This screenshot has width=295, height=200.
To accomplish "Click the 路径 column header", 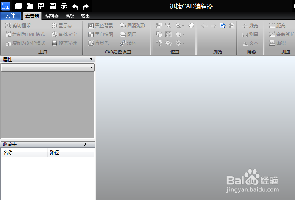I will pyautogui.click(x=71, y=152).
